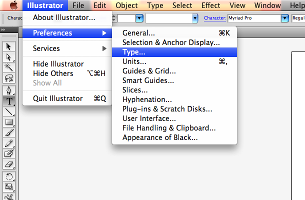Image resolution: width=305 pixels, height=200 pixels.
Task: Choose Quit Illustrator
Action: point(67,98)
